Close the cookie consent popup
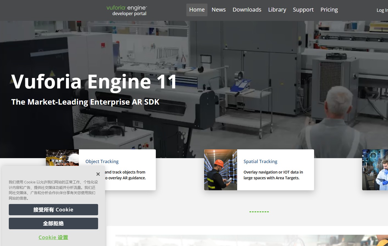 tap(98, 174)
